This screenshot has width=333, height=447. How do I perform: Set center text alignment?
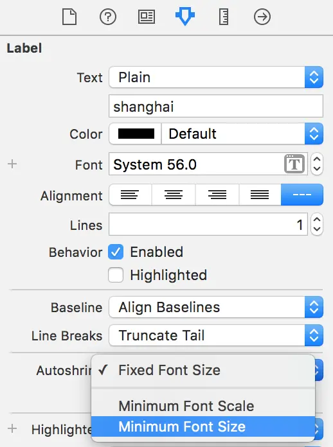pyautogui.click(x=174, y=195)
